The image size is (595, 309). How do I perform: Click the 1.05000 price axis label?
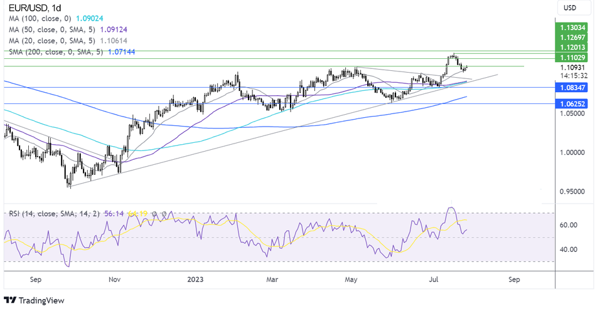[x=572, y=113]
